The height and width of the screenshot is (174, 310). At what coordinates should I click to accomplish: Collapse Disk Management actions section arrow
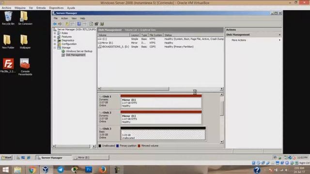(279, 35)
